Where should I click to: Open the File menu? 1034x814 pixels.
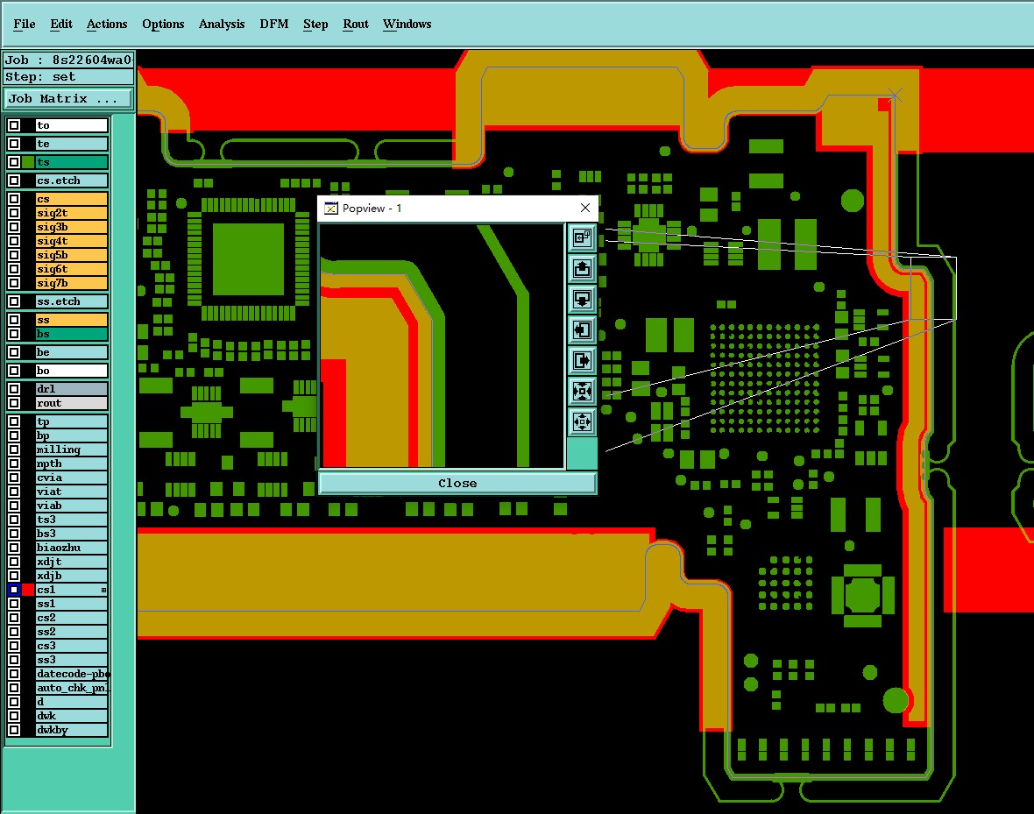[x=25, y=24]
